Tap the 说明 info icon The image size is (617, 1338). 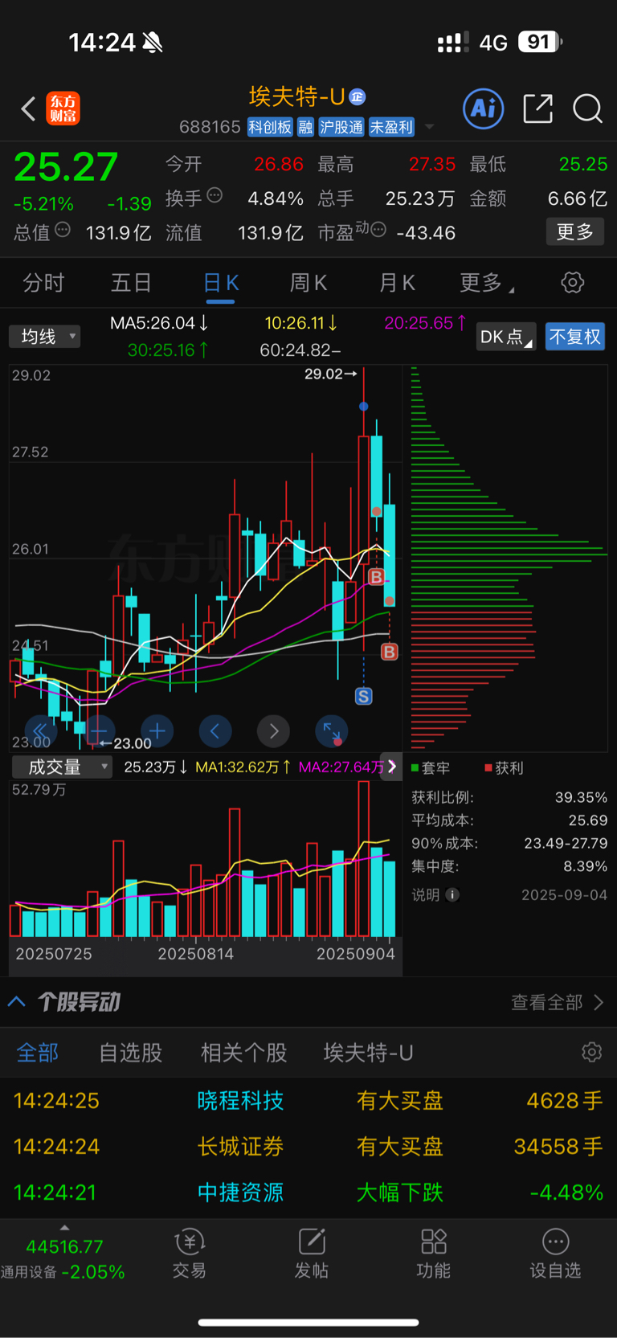pos(452,894)
